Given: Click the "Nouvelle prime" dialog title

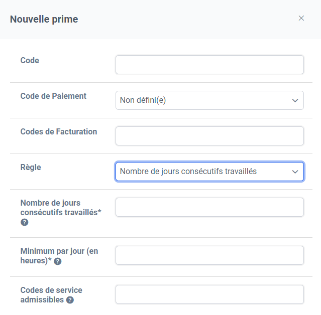Looking at the screenshot, I should pyautogui.click(x=44, y=19).
